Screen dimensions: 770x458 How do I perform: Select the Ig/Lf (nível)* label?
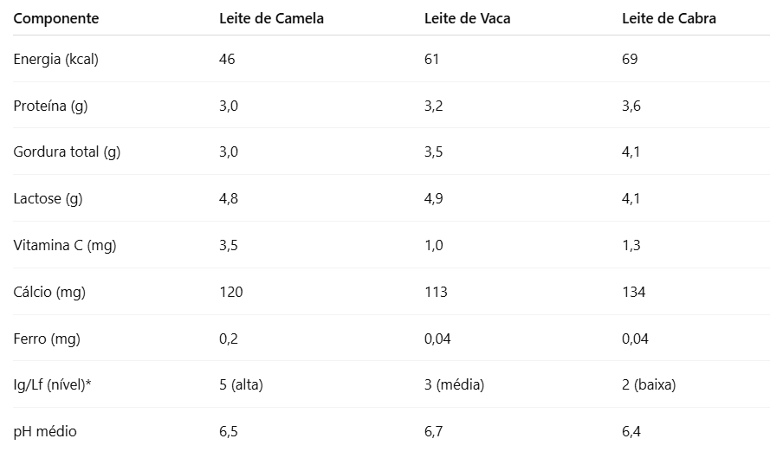52,385
